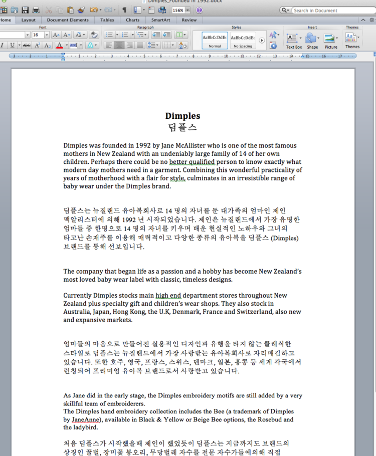Switch to the Layout tab
Image resolution: width=376 pixels, height=456 pixels.
28,20
